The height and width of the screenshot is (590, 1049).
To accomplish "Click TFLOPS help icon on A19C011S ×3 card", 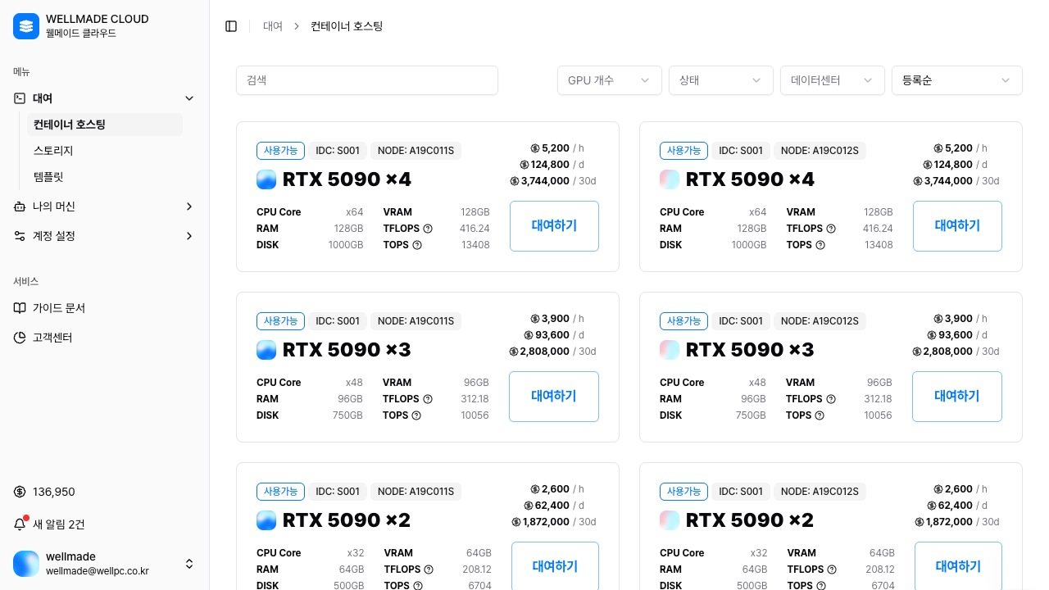I will click(428, 399).
